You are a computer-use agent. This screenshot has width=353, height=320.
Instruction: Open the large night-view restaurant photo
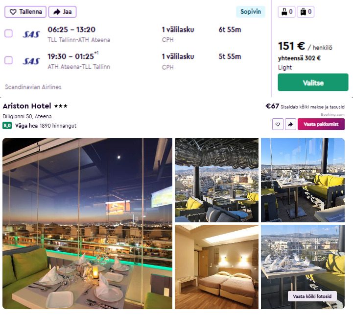tap(87, 223)
